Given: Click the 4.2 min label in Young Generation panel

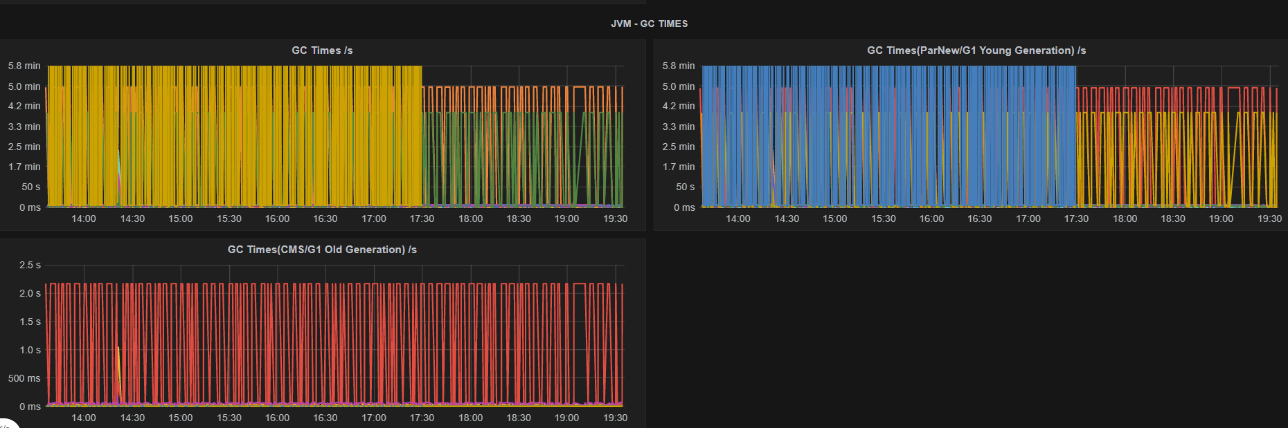Looking at the screenshot, I should (679, 106).
